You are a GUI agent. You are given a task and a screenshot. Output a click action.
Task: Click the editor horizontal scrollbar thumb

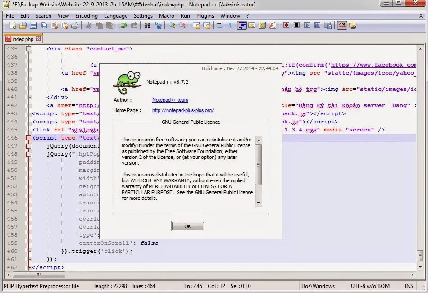(38, 275)
